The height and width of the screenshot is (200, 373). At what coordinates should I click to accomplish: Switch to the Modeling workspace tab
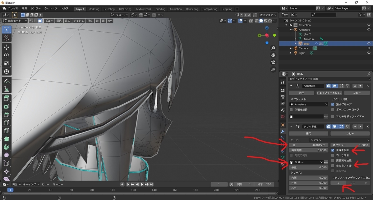coord(94,9)
